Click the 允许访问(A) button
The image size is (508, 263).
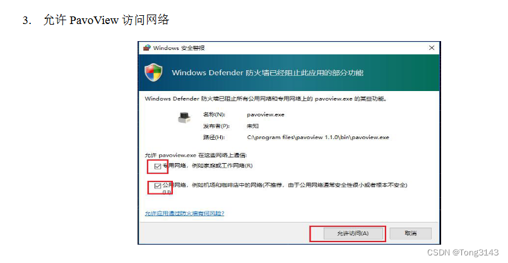353,233
